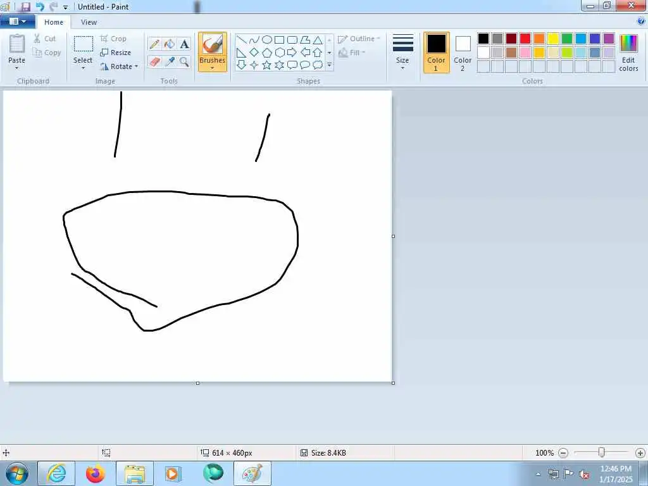
Task: Choose the Rounded rectangle shape
Action: [292, 40]
